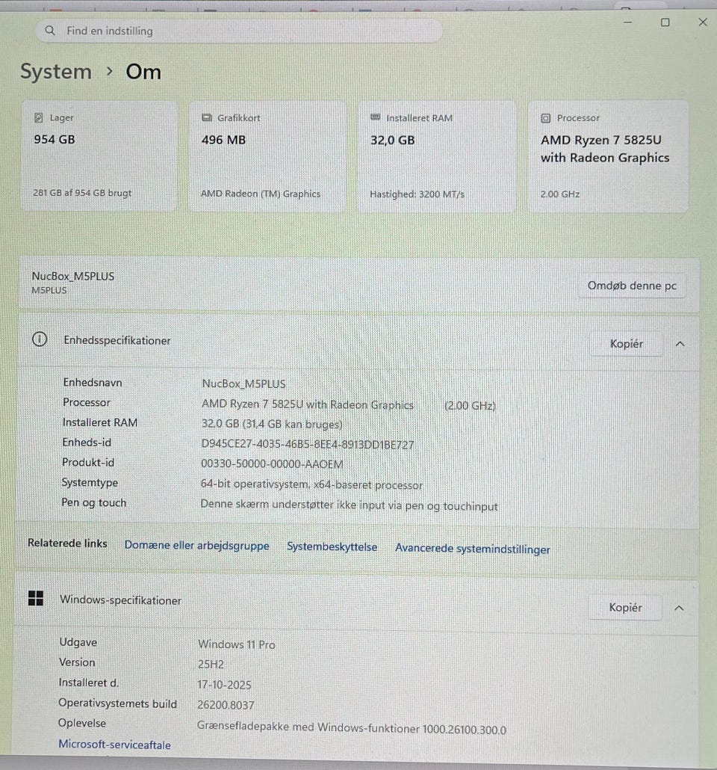717x770 pixels.
Task: Copy Windows specs with Kopiér button
Action: (x=625, y=608)
